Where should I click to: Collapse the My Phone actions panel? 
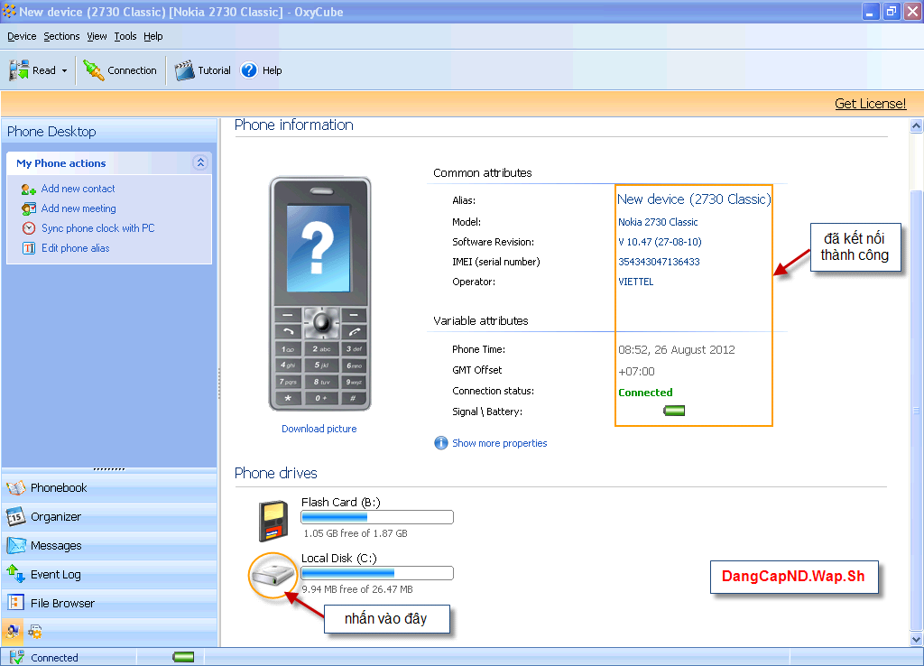click(x=200, y=162)
